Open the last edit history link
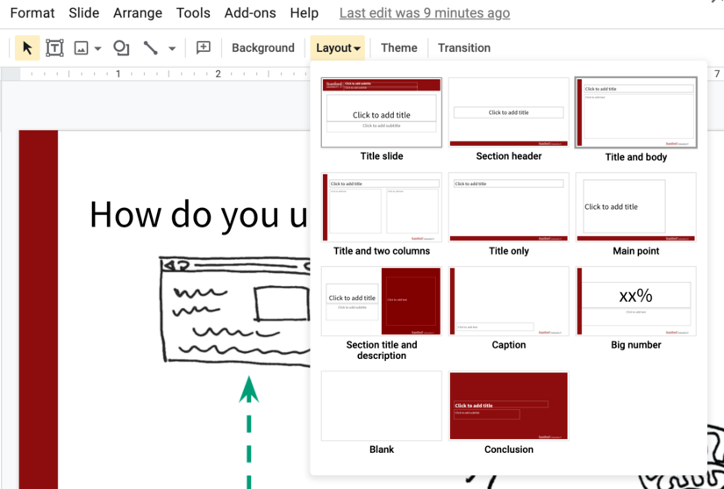The height and width of the screenshot is (489, 724). pyautogui.click(x=425, y=13)
